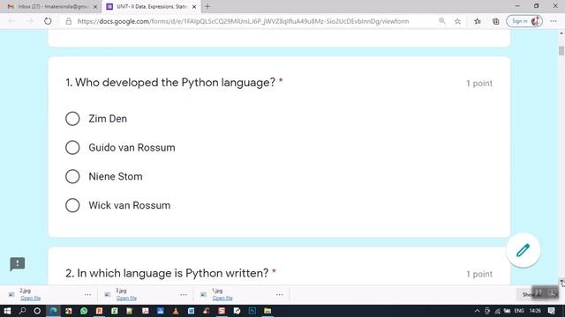Image resolution: width=565 pixels, height=317 pixels.
Task: Open options menu for 2.jpg download
Action: (x=87, y=294)
